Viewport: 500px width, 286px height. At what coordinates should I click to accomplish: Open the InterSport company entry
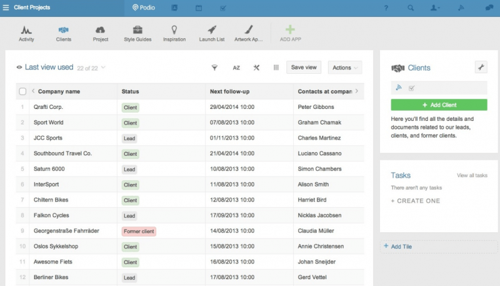46,184
